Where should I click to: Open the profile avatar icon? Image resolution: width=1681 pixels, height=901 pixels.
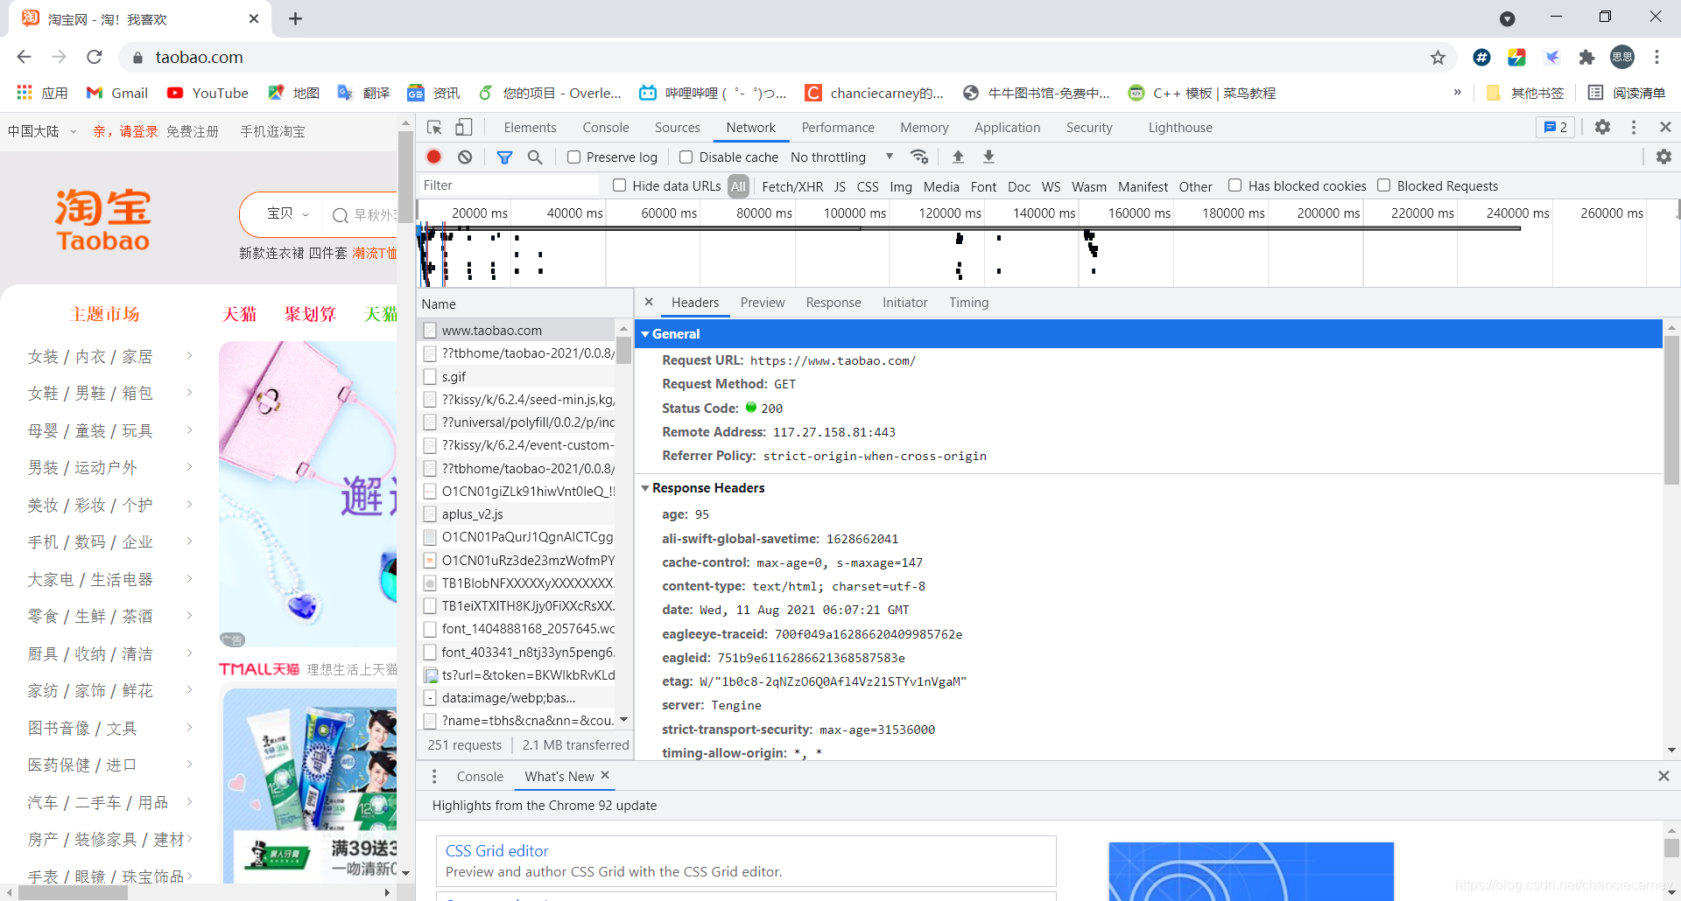pos(1622,57)
